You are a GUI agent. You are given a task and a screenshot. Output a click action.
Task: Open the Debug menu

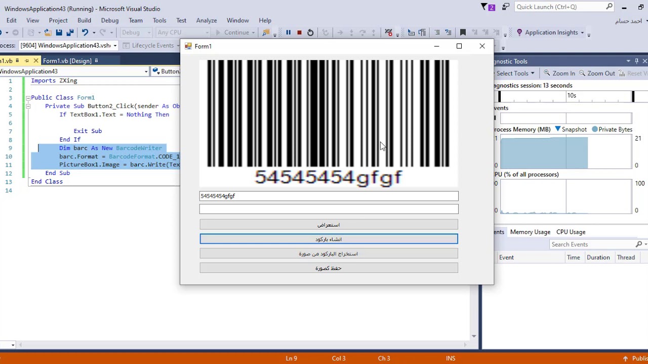point(109,20)
